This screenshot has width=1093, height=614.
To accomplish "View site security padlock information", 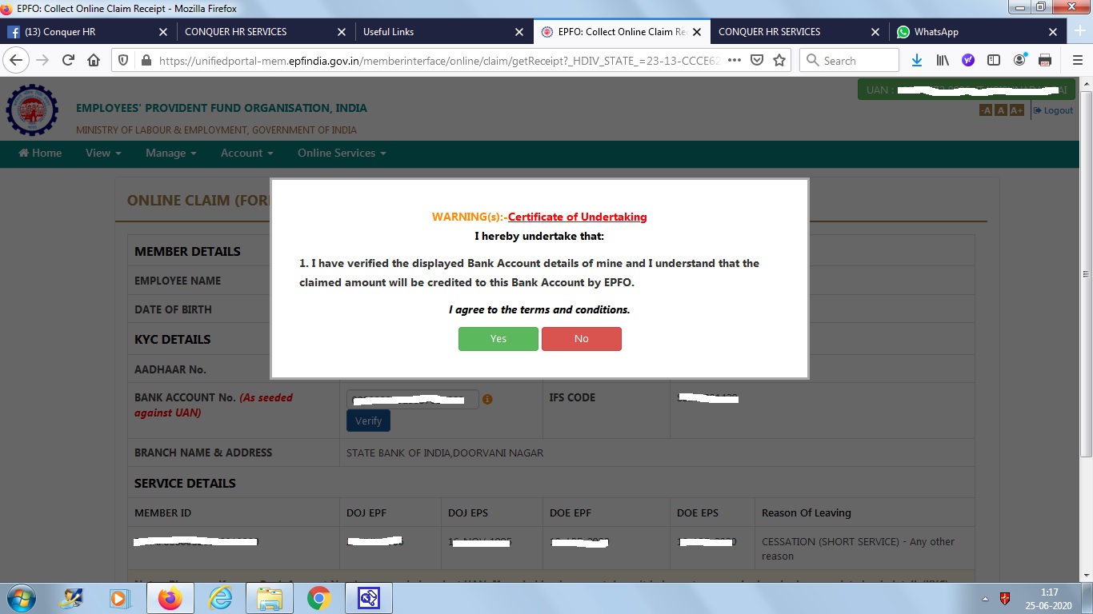I will pyautogui.click(x=146, y=60).
